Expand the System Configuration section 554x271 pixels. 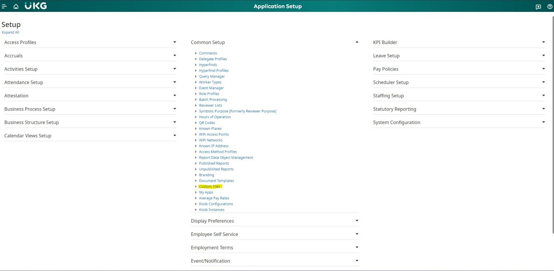pyautogui.click(x=544, y=122)
